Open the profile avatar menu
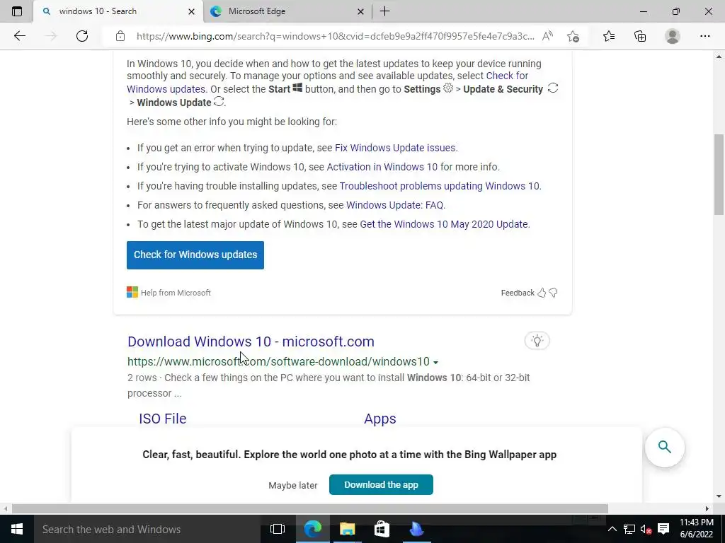The height and width of the screenshot is (543, 725). pos(673,36)
